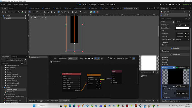Lock the selected node with the padlock

[73, 12]
